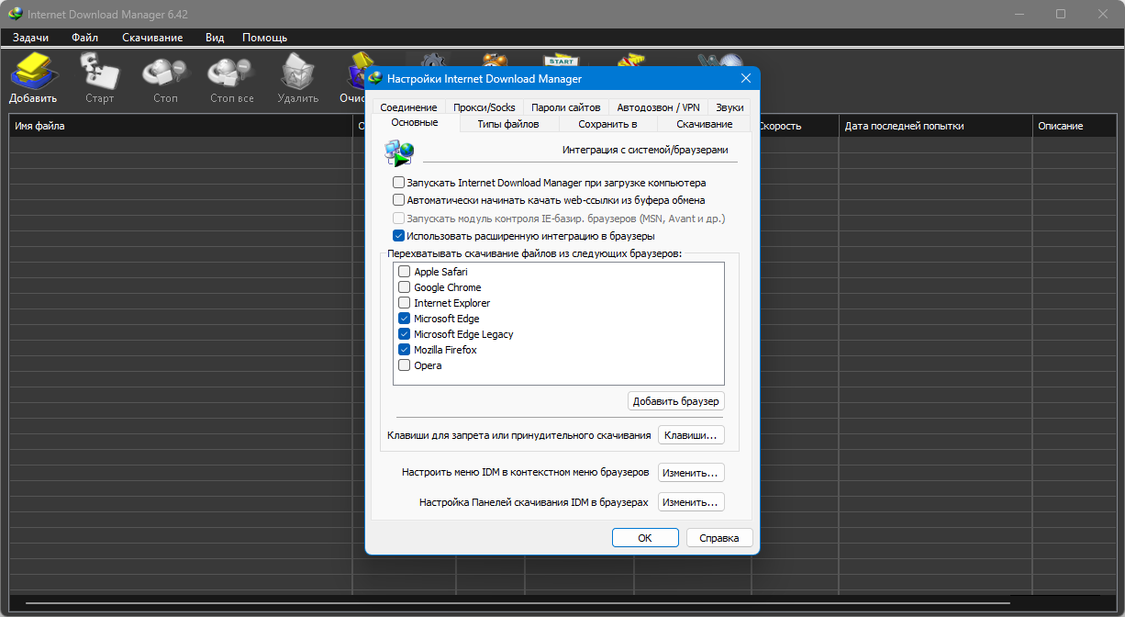Select the Звуки tab

pos(730,107)
